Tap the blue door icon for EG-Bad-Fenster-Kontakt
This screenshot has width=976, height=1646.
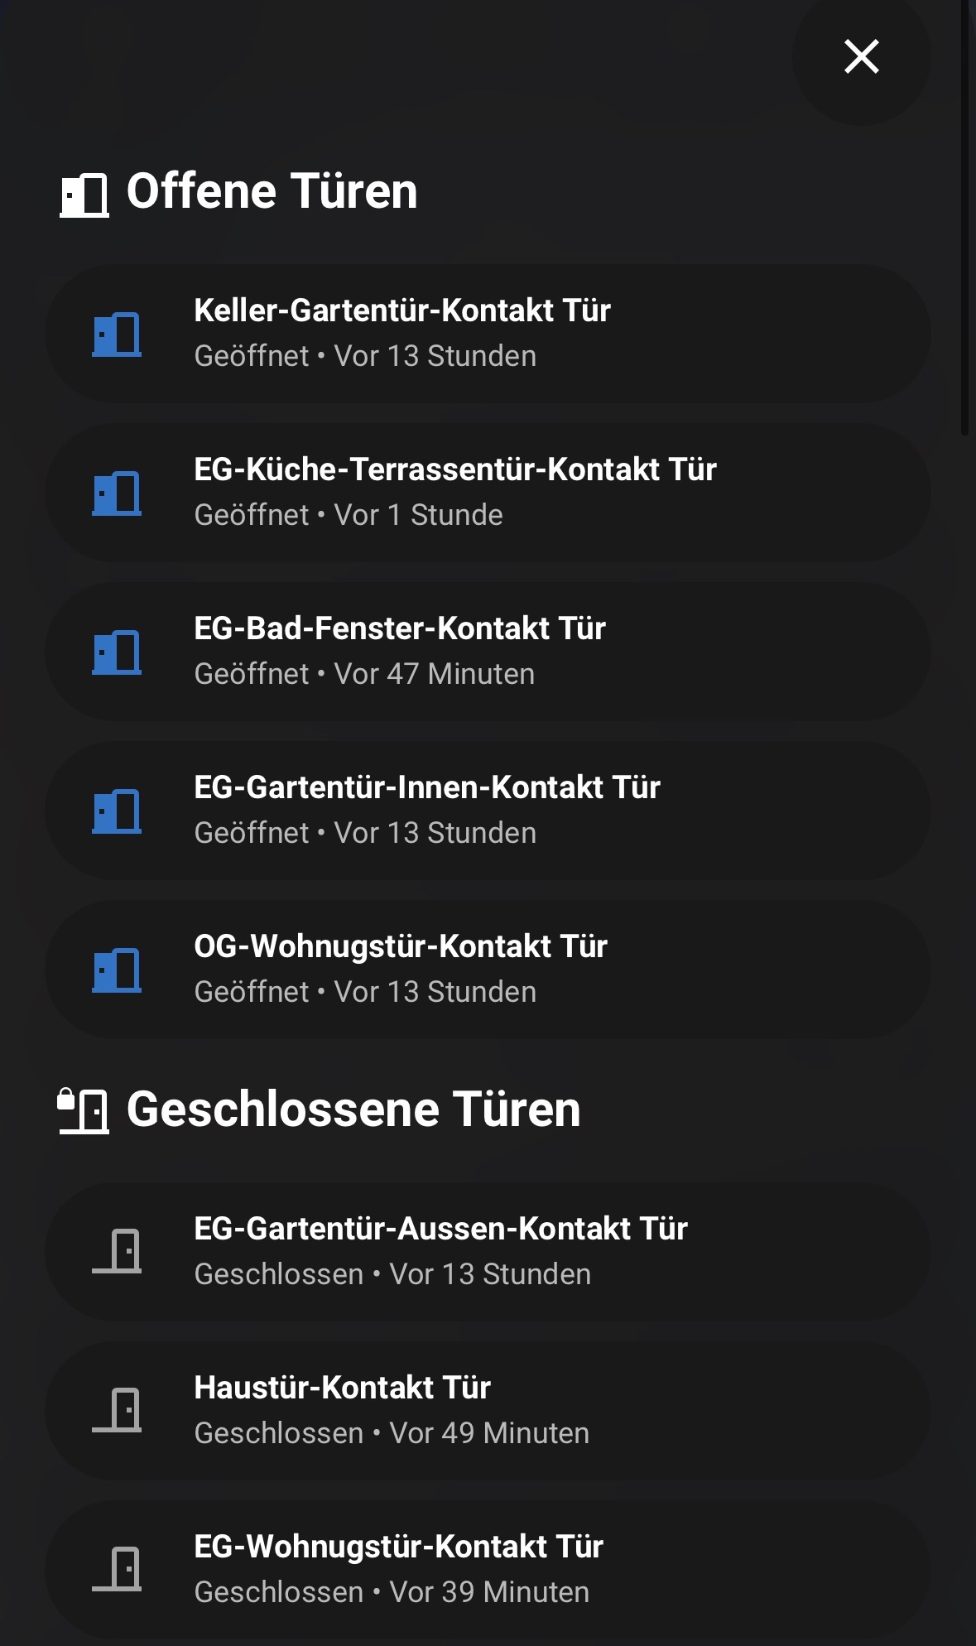[x=117, y=652]
